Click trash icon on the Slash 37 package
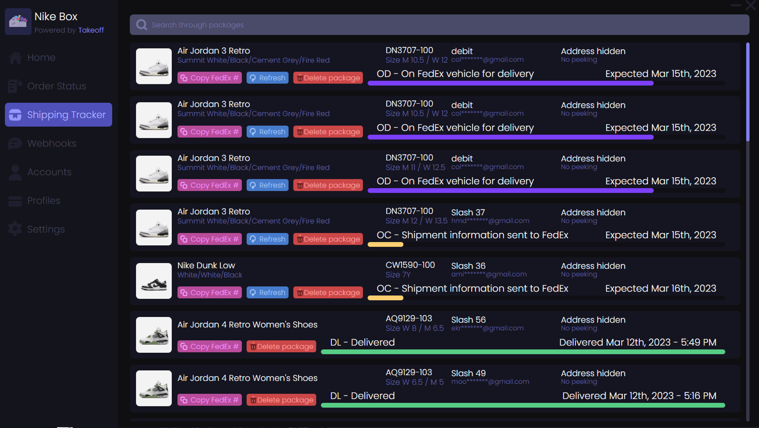 [300, 239]
